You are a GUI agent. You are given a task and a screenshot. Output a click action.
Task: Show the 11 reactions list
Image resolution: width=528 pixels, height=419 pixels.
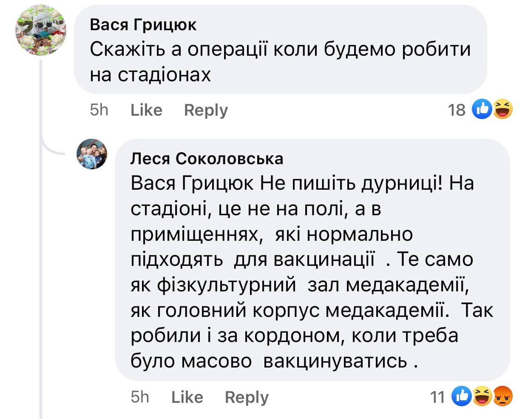pos(437,397)
